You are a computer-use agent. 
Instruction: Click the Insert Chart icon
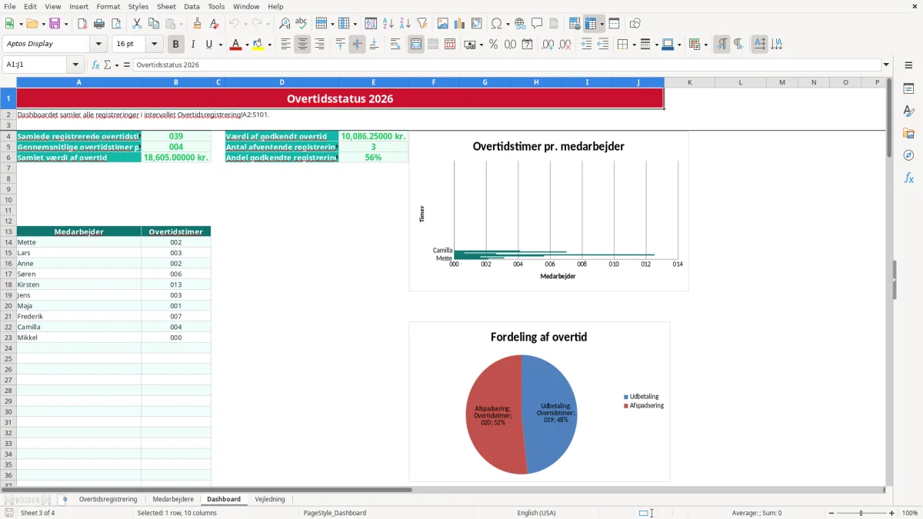460,24
